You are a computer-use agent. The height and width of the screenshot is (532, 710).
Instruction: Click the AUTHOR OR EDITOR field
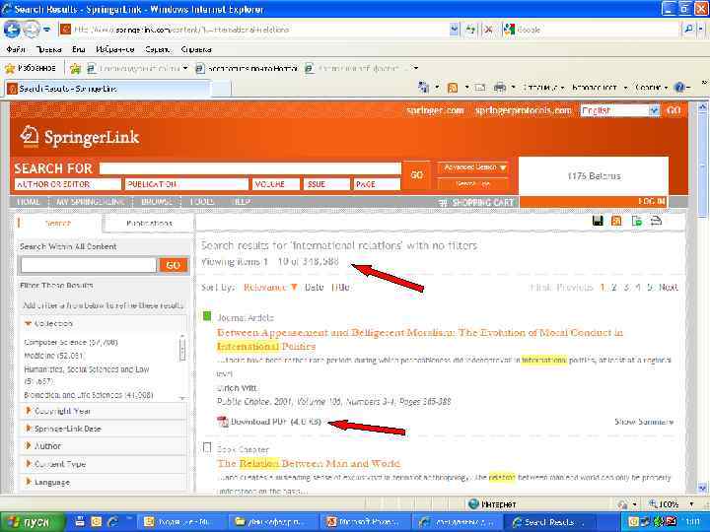68,184
